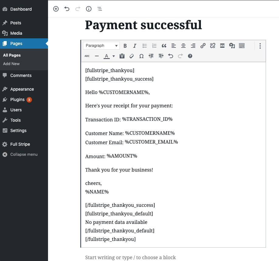Click the Add New pages link
Image resolution: width=279 pixels, height=261 pixels.
tap(11, 64)
